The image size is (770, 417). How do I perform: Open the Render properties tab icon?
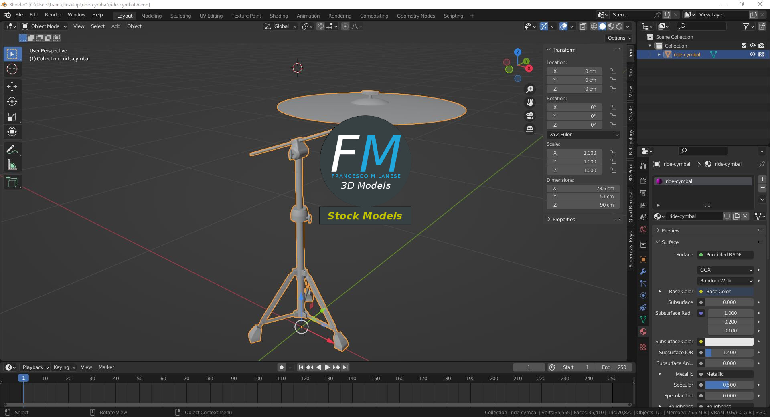pyautogui.click(x=643, y=181)
